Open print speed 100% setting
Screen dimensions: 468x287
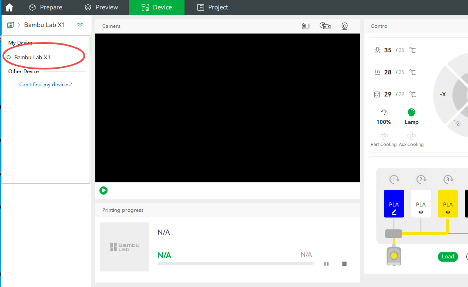click(384, 117)
